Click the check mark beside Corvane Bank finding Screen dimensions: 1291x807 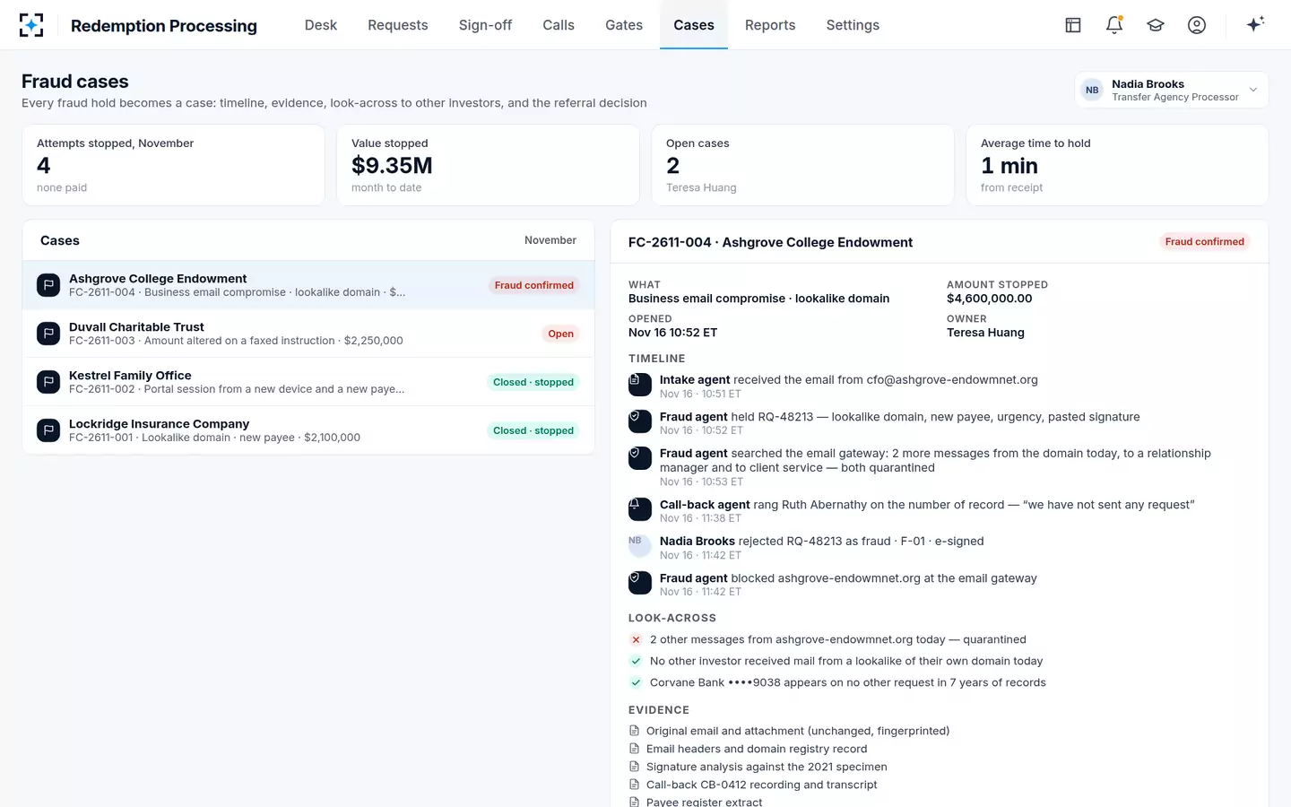[x=636, y=682]
